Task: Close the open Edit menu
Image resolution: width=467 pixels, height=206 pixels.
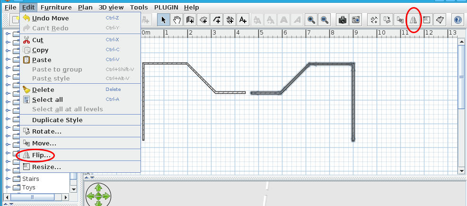Action: (28, 8)
